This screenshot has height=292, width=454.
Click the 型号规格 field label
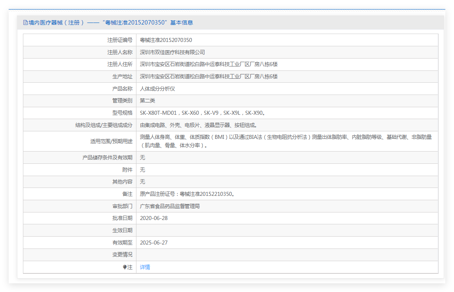coord(123,113)
